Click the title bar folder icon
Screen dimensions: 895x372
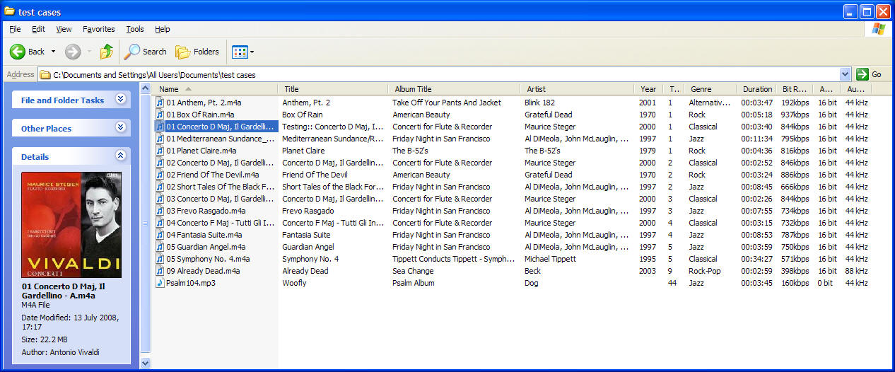pyautogui.click(x=10, y=11)
